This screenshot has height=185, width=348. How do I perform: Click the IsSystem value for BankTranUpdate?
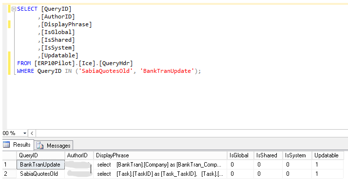297,165
